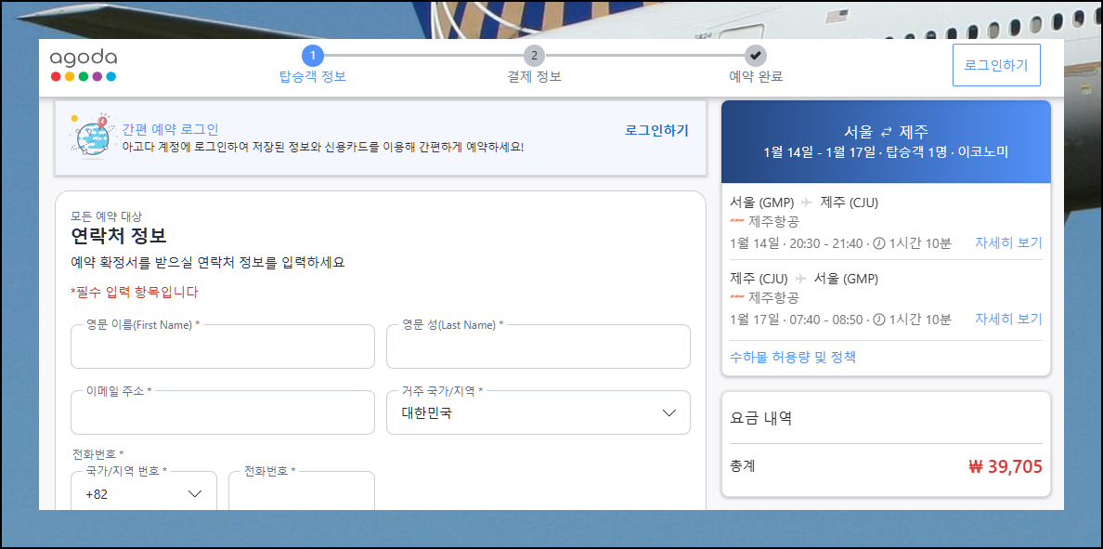Select the 예약 완료 step label
1103x549 pixels.
pyautogui.click(x=756, y=77)
